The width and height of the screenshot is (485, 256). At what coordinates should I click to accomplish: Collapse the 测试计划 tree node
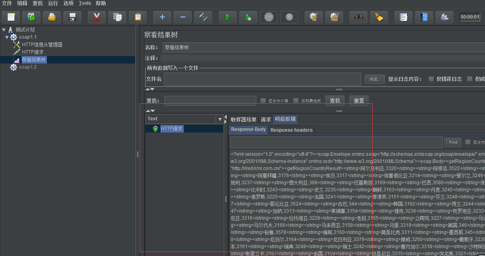pos(4,30)
